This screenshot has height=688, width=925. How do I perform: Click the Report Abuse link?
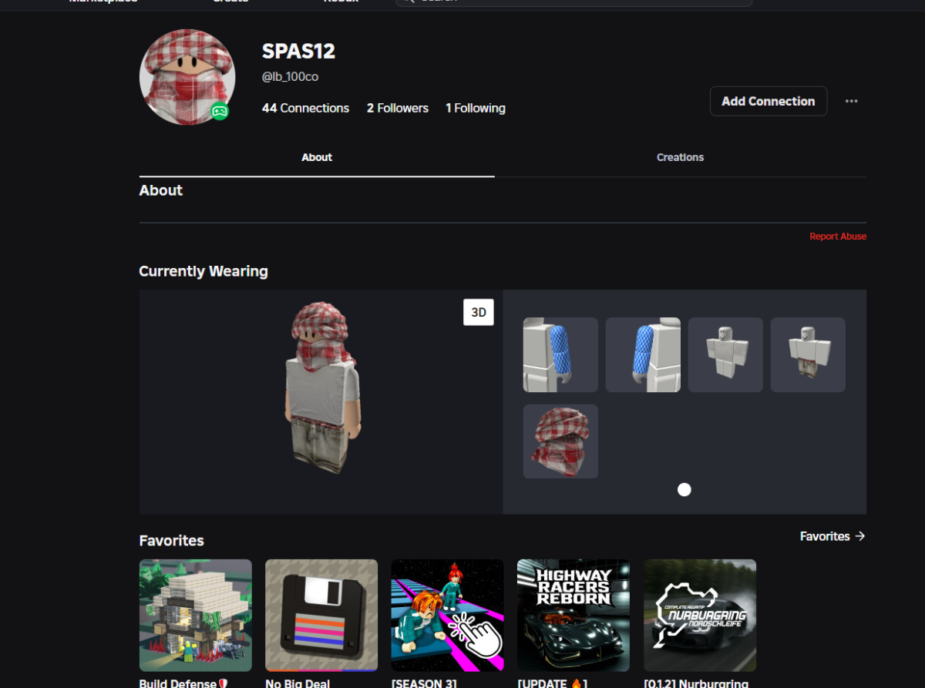click(838, 237)
